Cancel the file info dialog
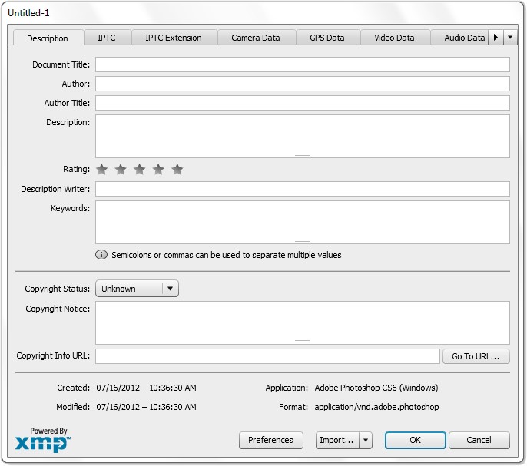This screenshot has width=527, height=466. 479,441
